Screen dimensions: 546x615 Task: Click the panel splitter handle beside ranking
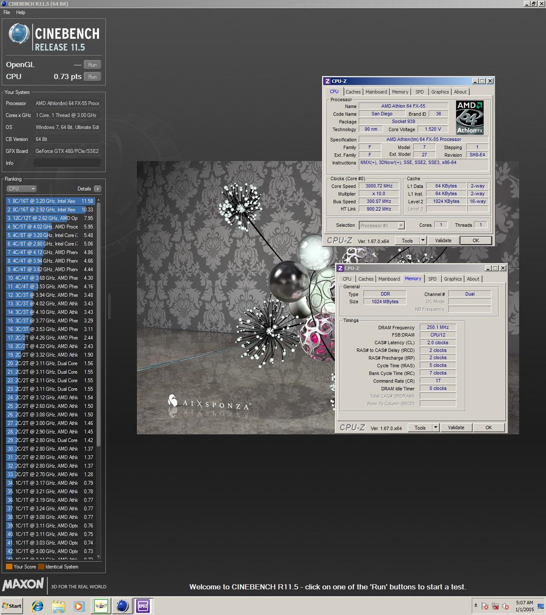109,306
